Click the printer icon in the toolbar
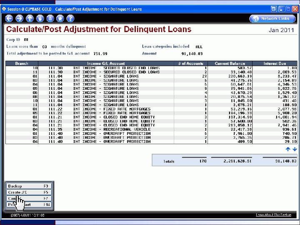300x225 pixels. click(x=50, y=19)
